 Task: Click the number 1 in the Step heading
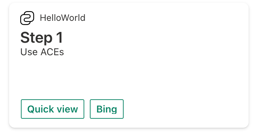coord(60,37)
